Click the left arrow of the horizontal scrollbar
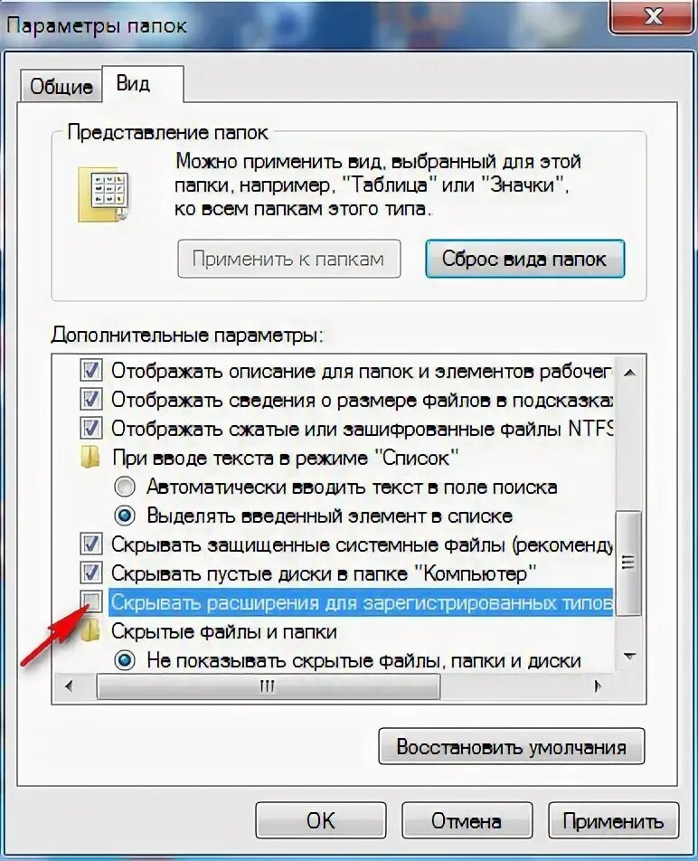The image size is (698, 861). [69, 686]
